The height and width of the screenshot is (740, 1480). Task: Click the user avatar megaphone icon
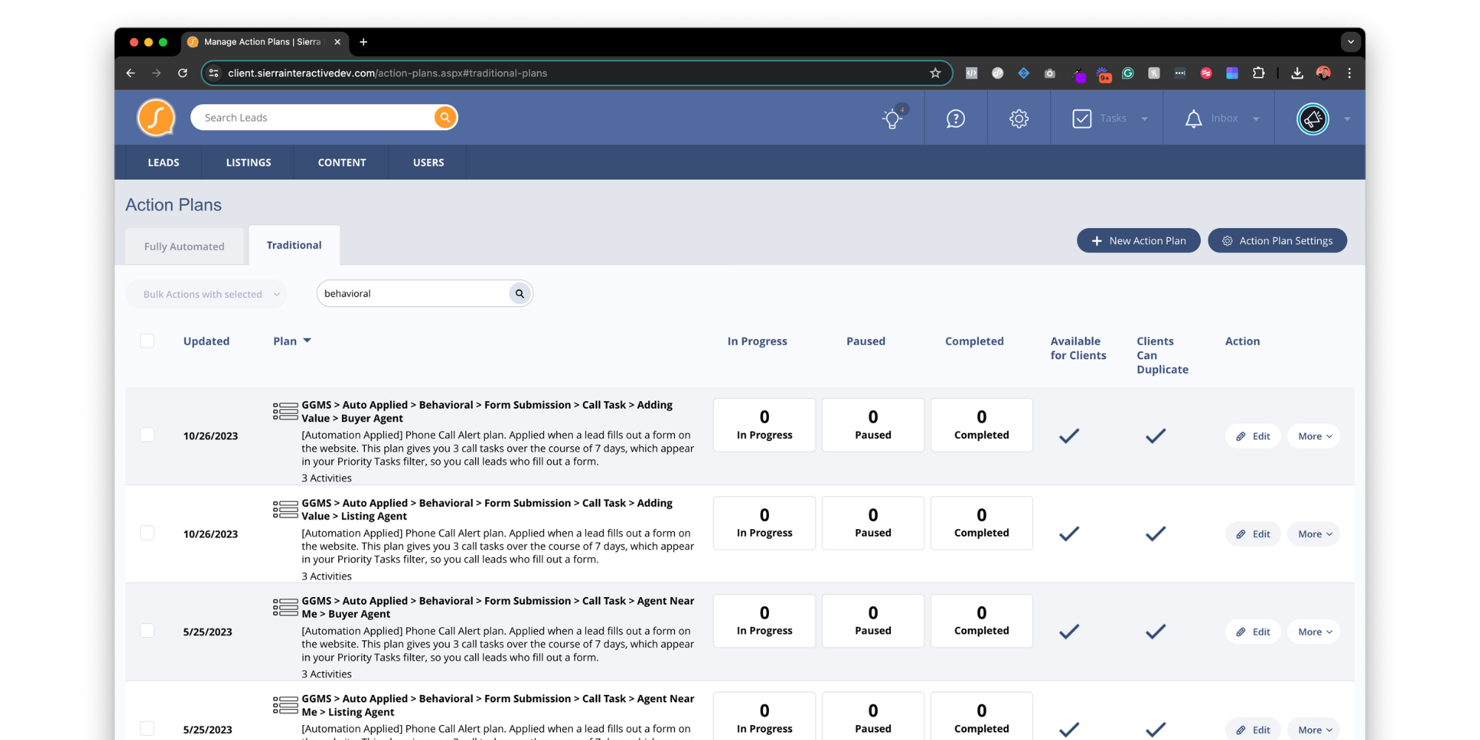(x=1313, y=118)
